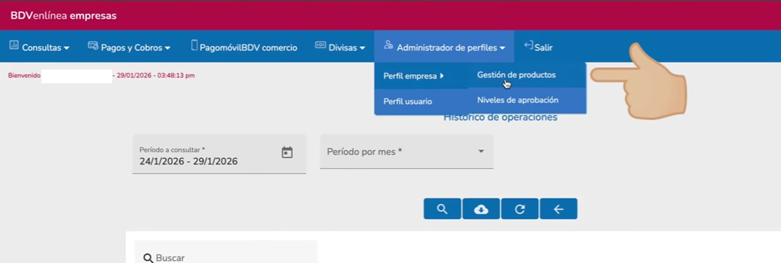Click the Salir exit icon
Screen dimensions: 781x263
pos(528,46)
